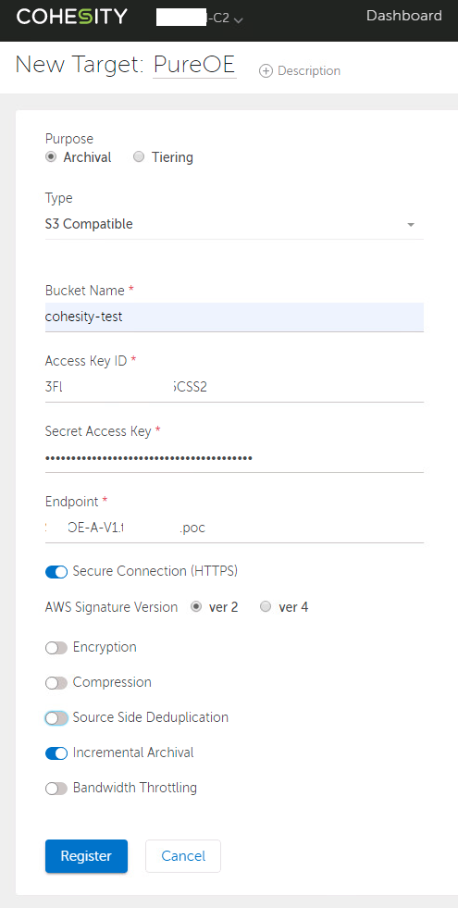The image size is (458, 908).
Task: Choose AWS Signature ver 2
Action: point(196,607)
